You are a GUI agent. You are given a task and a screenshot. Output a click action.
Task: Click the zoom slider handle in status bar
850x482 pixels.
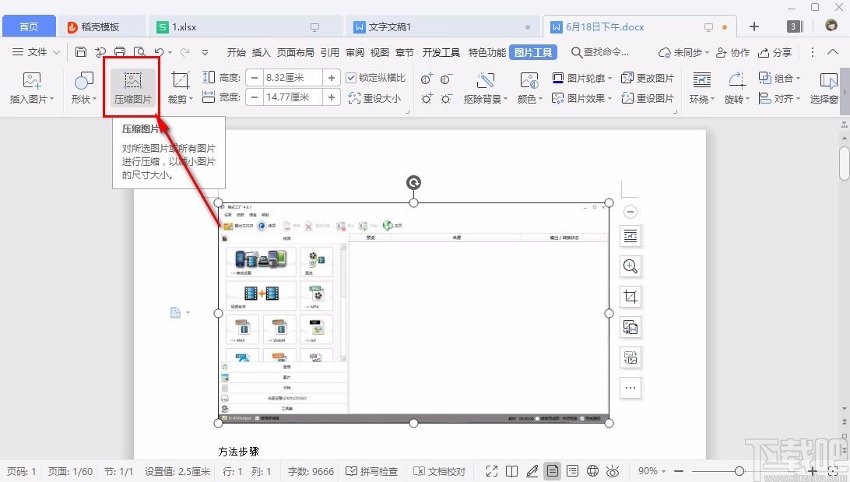pyautogui.click(x=739, y=470)
